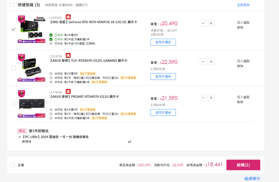Image resolution: width=279 pixels, height=182 pixels.
Task: Click the 結帳(1) checkout button
Action: 243,165
